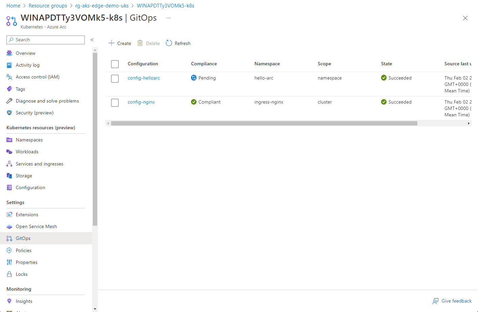The width and height of the screenshot is (478, 312).
Task: Click the Configuration sidebar icon
Action: coord(9,187)
